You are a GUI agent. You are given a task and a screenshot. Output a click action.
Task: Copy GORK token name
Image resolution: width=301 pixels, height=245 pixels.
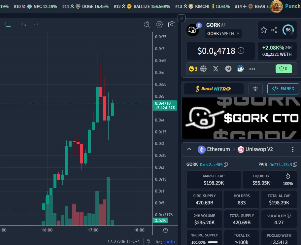(223, 25)
